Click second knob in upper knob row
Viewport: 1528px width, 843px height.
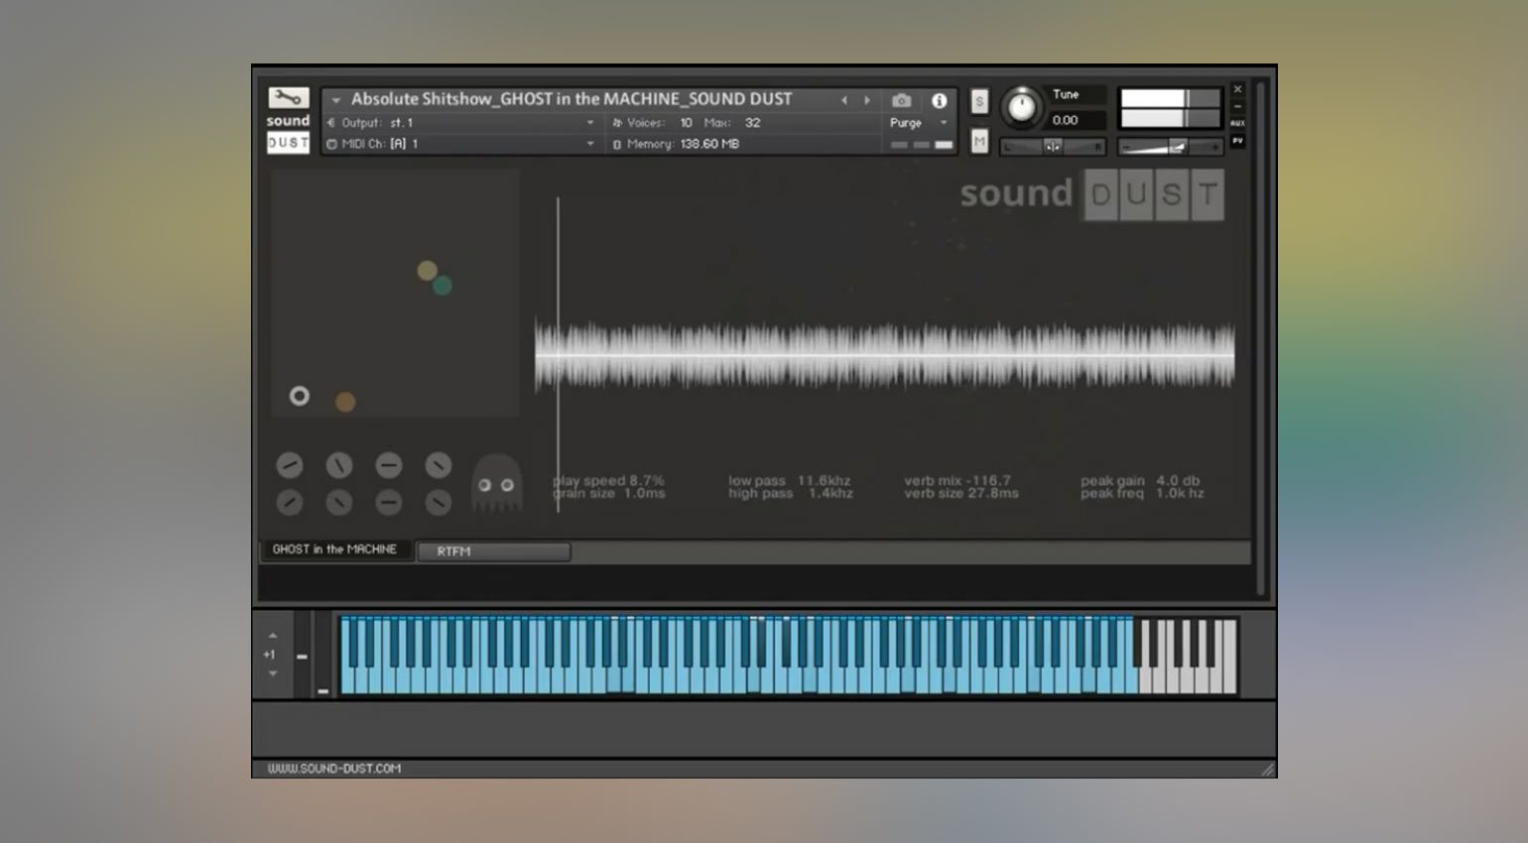339,464
